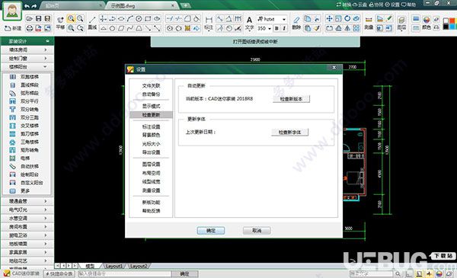Image resolution: width=457 pixels, height=278 pixels.
Task: Expand the 绘制门窗 sidebar category
Action: (27, 59)
